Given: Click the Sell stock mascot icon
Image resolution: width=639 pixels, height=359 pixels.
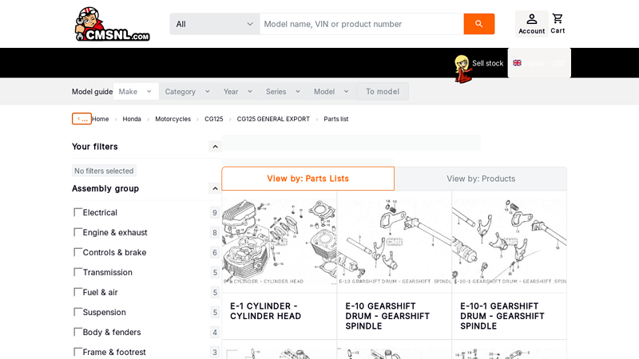Looking at the screenshot, I should pyautogui.click(x=463, y=69).
